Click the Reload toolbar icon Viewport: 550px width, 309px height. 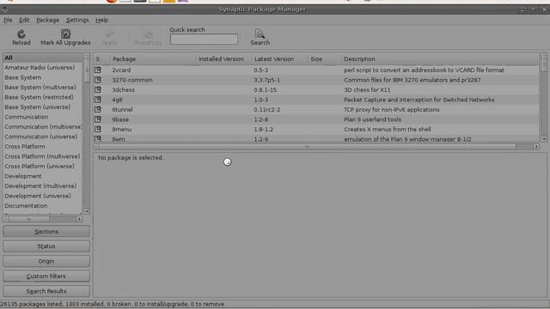(21, 34)
